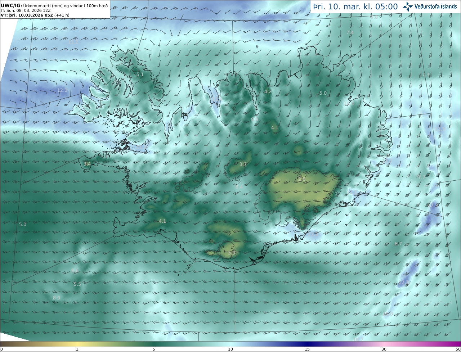The width and height of the screenshot is (461, 352).
Task: Click the 15 tick on the color scale
Action: [307, 349]
